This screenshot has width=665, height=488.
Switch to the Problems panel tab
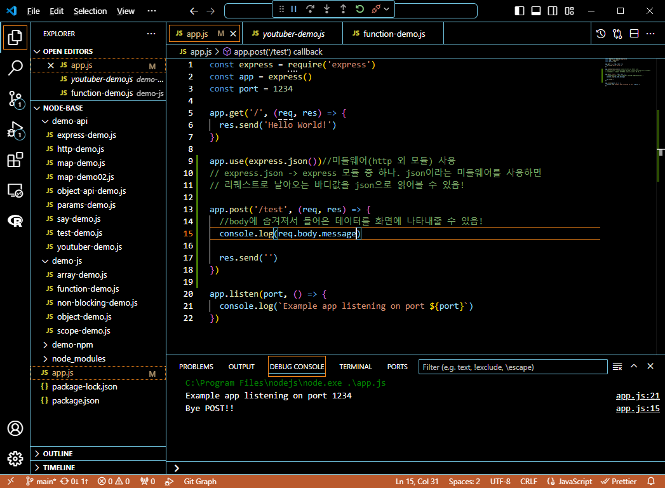(196, 367)
